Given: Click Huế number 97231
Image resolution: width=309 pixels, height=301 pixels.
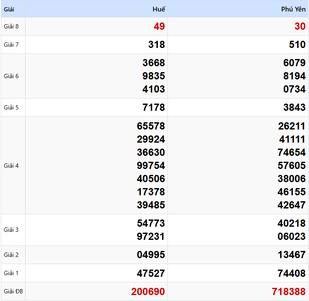Looking at the screenshot, I should click(x=151, y=236).
